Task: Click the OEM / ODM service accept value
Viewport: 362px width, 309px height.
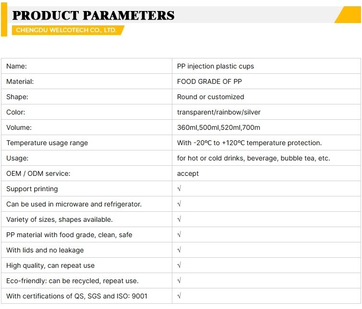Action: [188, 173]
